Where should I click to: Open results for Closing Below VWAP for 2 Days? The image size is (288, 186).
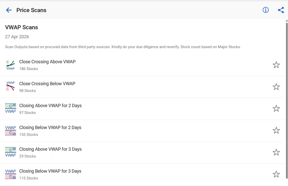pos(50,127)
